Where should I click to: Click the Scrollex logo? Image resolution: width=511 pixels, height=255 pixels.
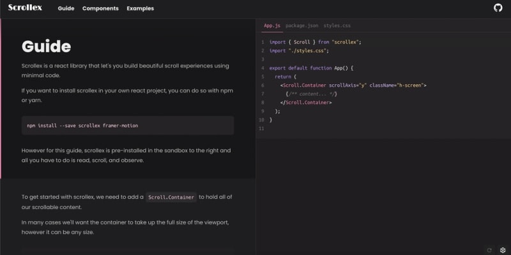click(x=25, y=8)
